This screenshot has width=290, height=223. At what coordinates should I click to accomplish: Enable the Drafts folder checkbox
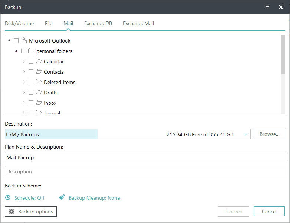pos(31,93)
